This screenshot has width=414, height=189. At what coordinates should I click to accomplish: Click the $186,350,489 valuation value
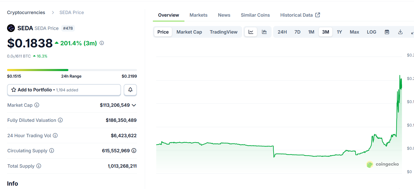pos(121,120)
